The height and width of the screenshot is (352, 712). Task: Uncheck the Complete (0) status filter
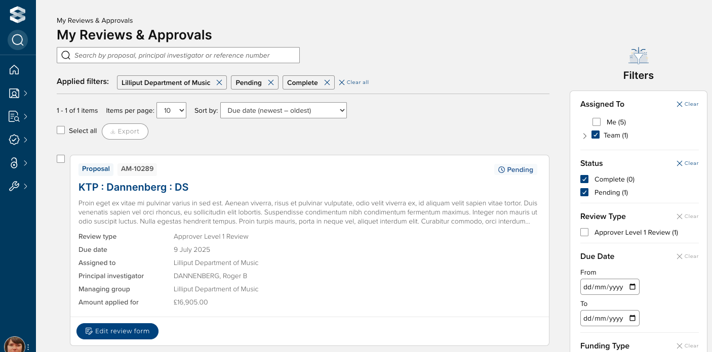pyautogui.click(x=584, y=179)
